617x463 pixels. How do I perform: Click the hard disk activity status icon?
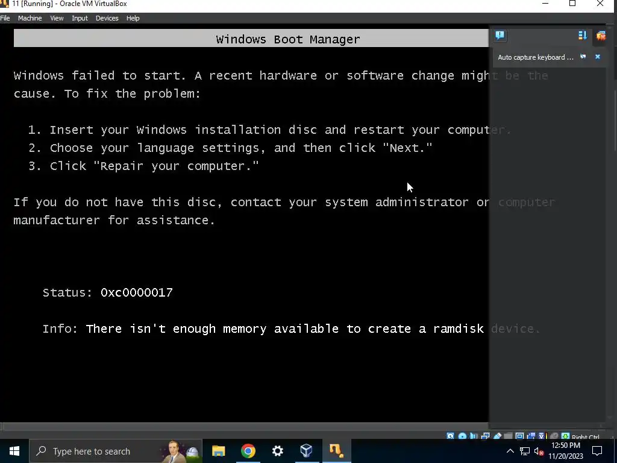(450, 436)
